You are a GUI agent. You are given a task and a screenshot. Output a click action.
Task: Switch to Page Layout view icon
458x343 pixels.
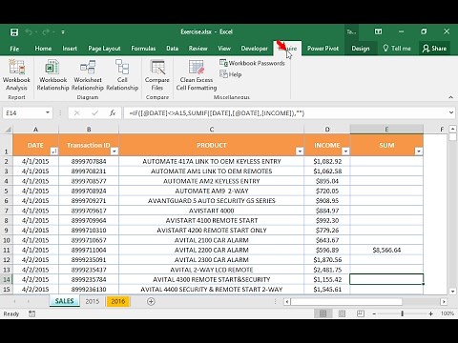pos(342,313)
